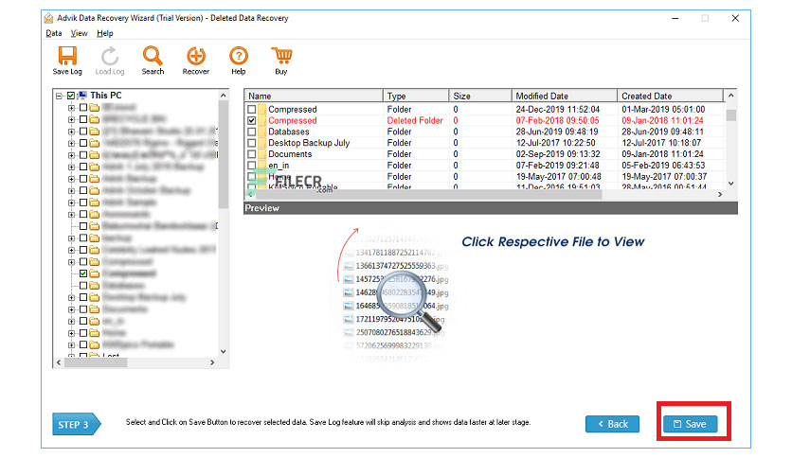Collapse the This PC tree node
The image size is (792, 458).
click(59, 96)
